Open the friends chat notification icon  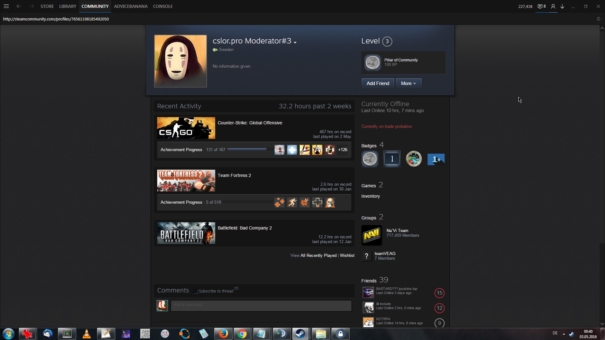point(541,6)
